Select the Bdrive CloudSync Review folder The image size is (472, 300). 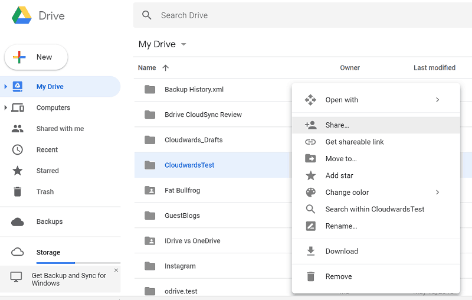pyautogui.click(x=213, y=115)
